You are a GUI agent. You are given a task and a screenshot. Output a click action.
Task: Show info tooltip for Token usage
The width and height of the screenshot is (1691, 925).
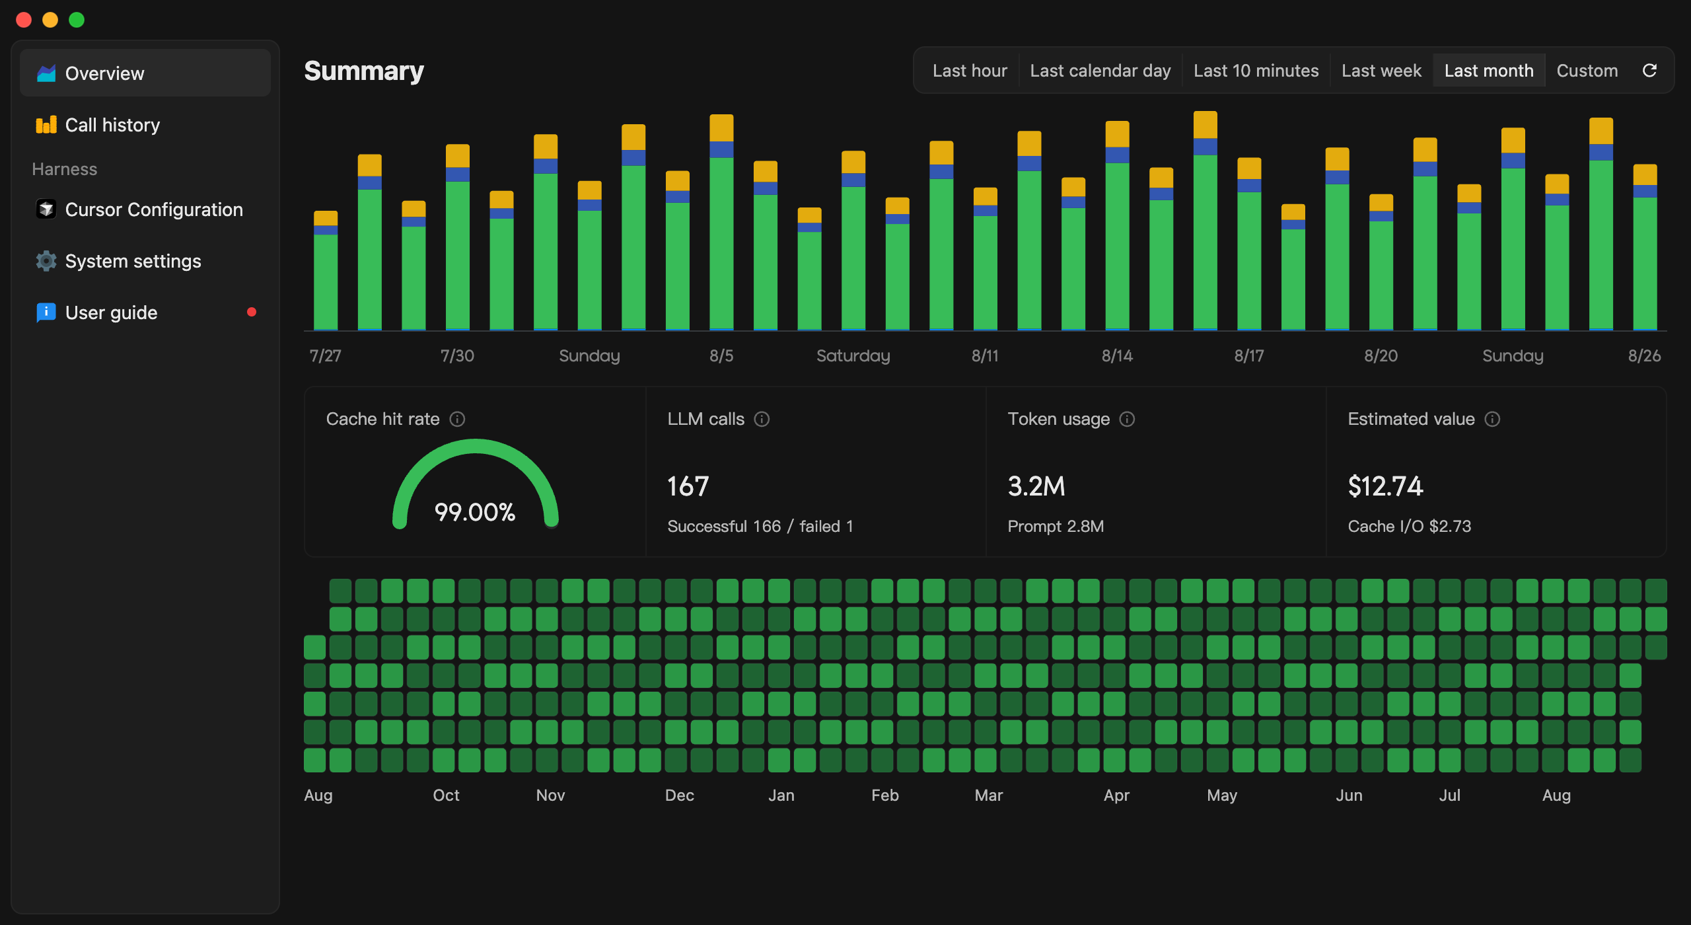[x=1127, y=419]
